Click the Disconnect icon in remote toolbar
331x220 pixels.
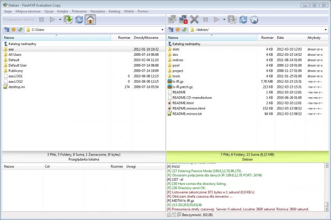tap(183, 20)
